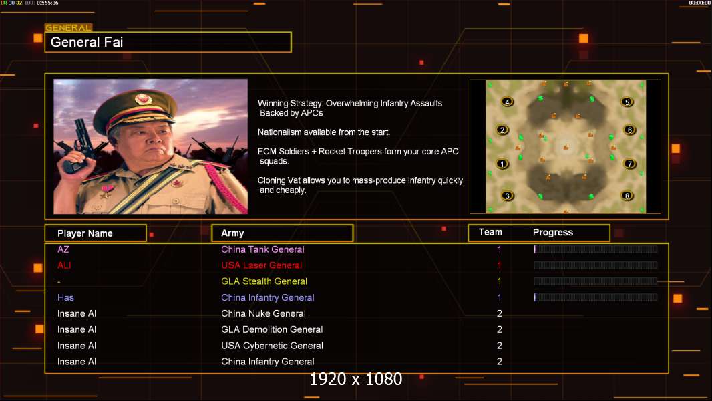The image size is (712, 401).
Task: Select start position 3 on the minimap
Action: pos(508,196)
